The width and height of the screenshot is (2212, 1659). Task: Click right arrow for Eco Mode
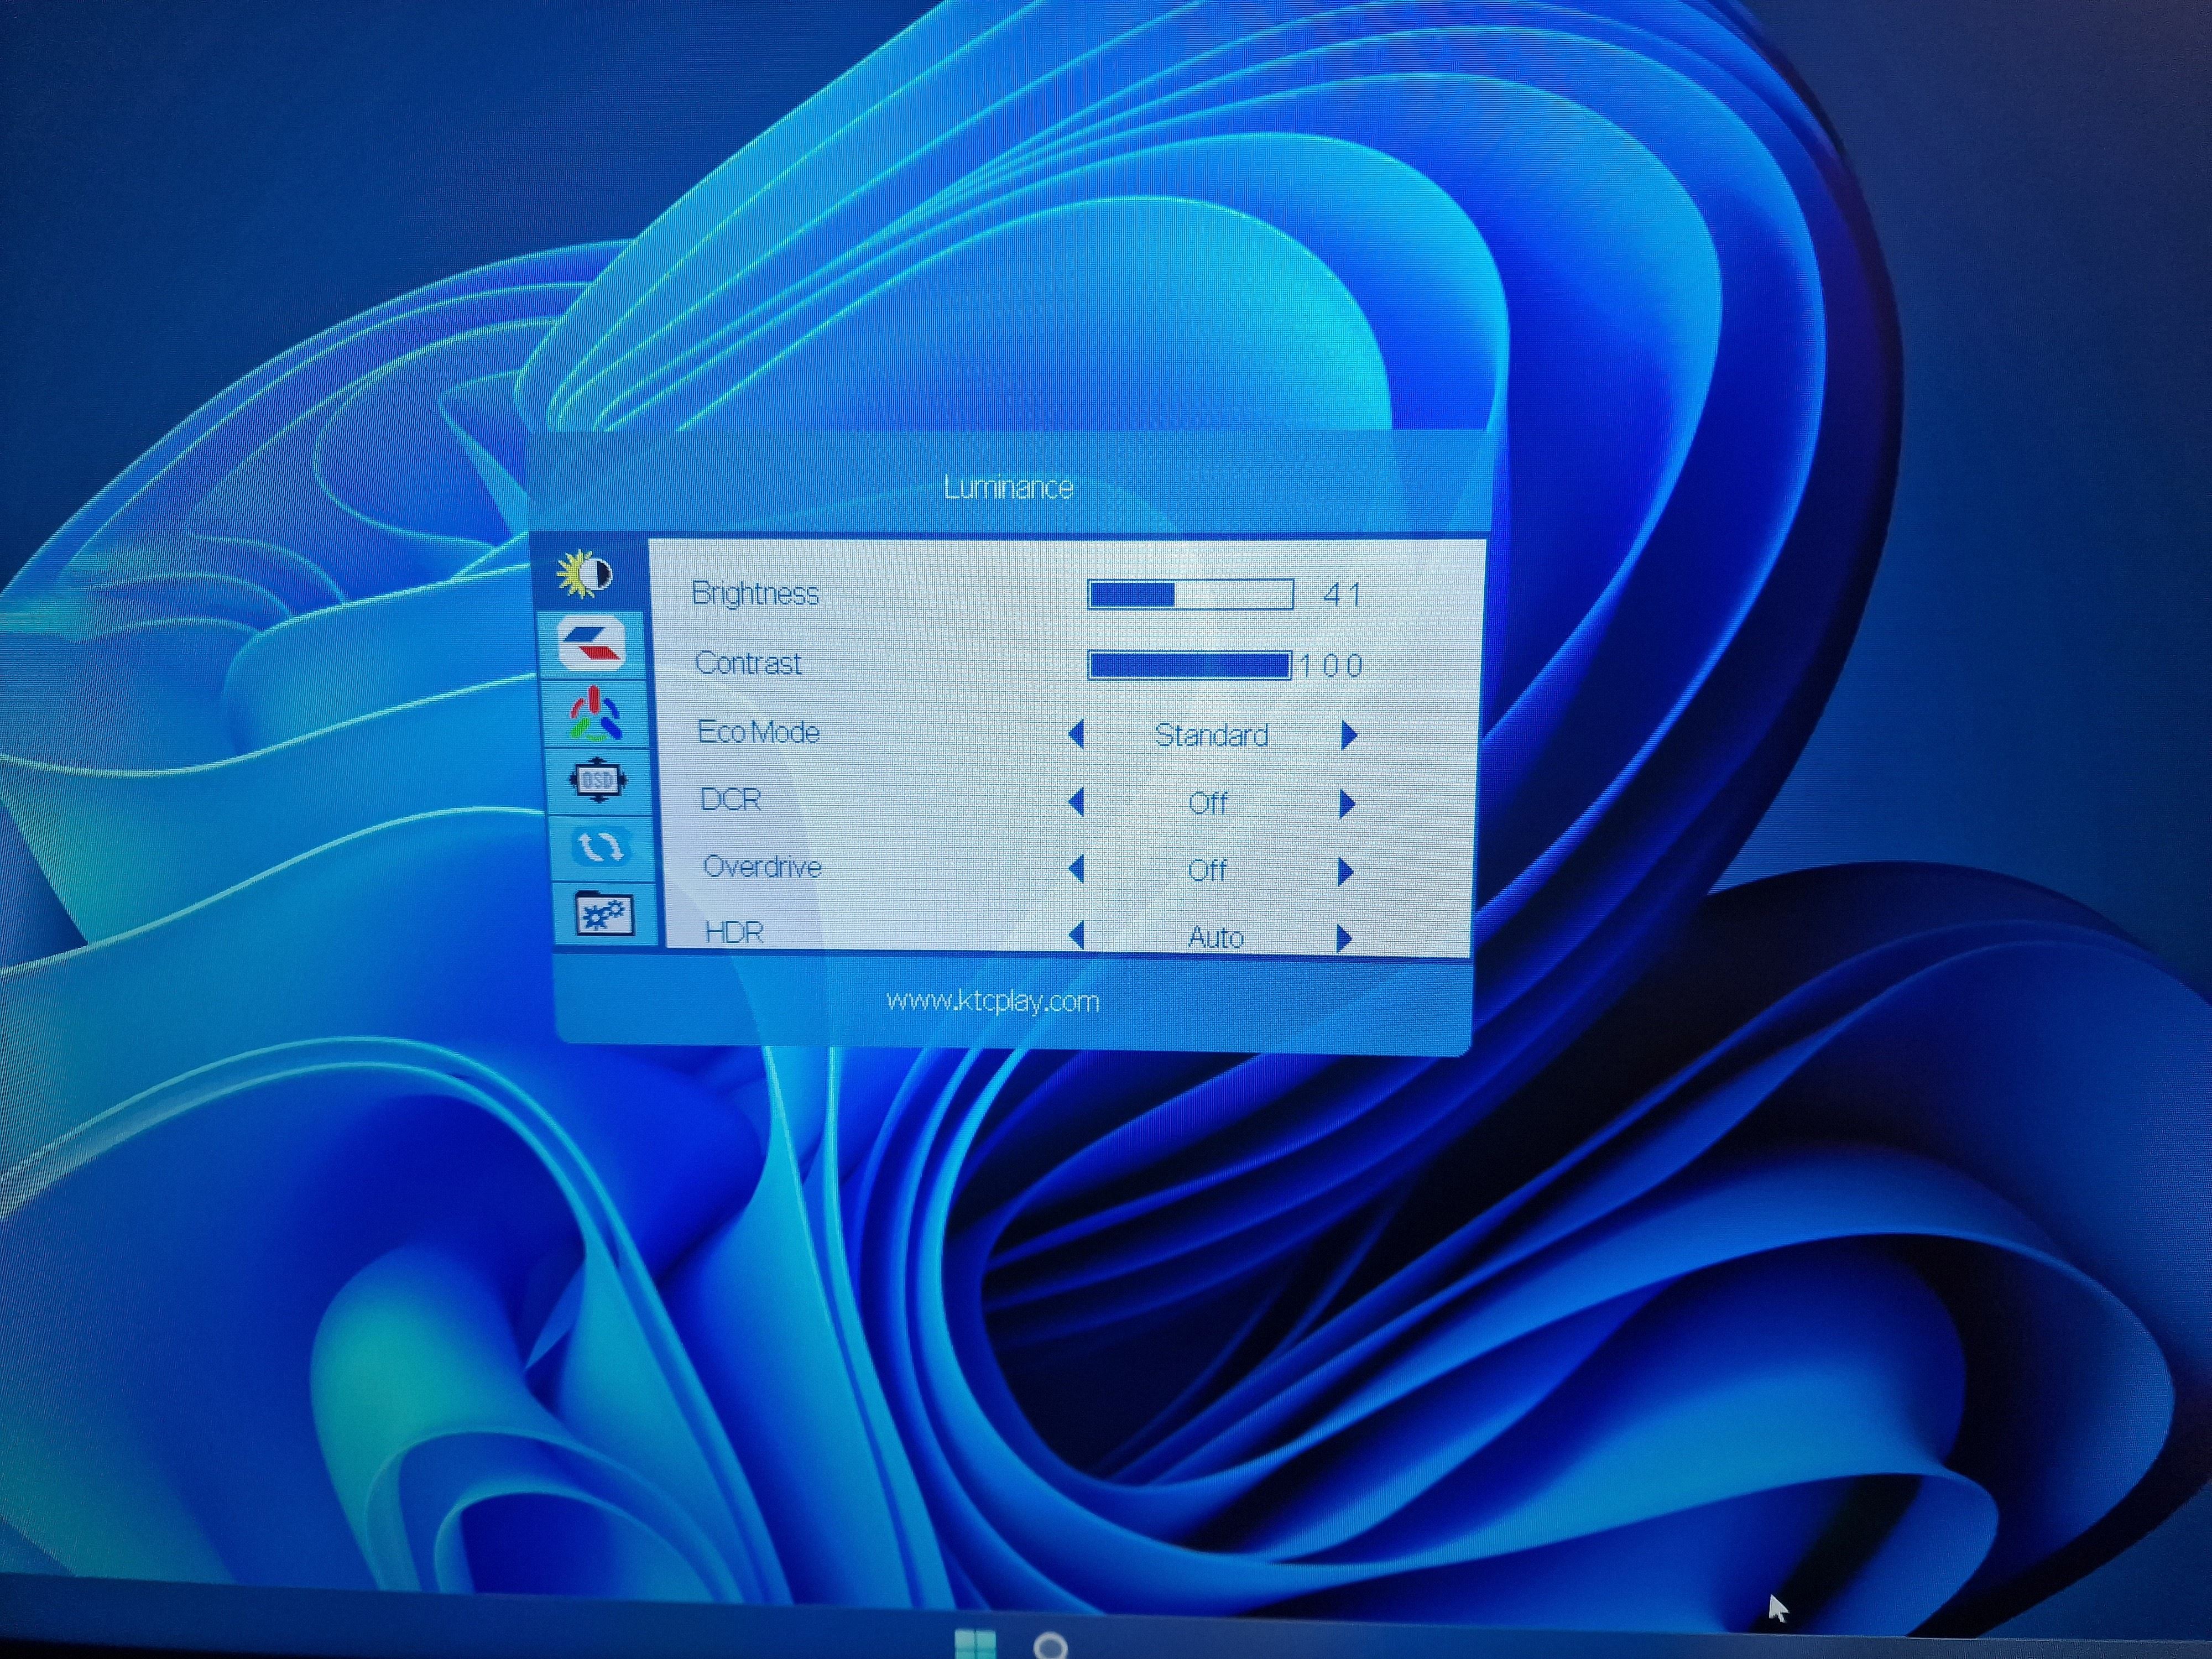tap(1349, 736)
